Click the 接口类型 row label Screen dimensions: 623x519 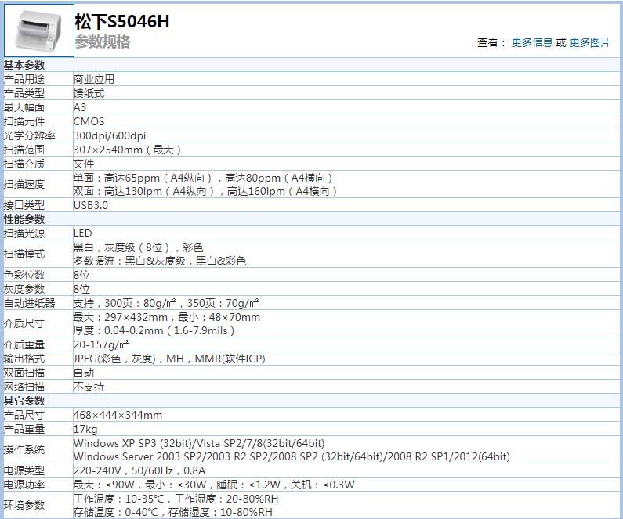pos(24,205)
